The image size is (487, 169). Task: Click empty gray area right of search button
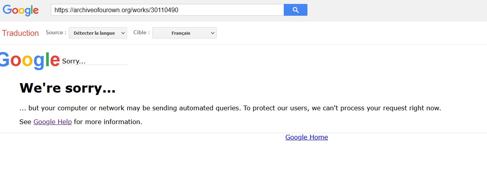click(395, 10)
